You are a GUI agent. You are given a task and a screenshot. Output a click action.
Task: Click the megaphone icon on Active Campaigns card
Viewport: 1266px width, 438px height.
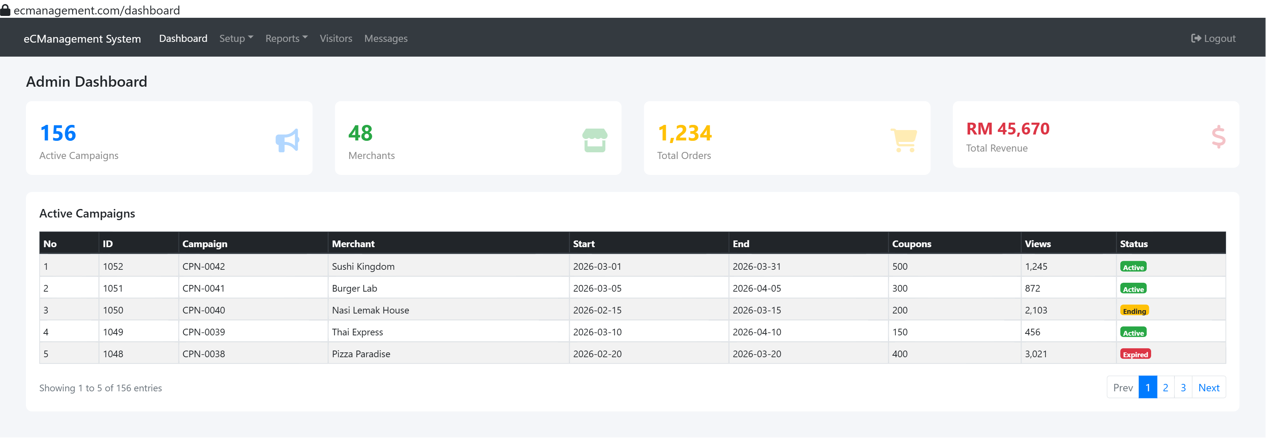[288, 140]
